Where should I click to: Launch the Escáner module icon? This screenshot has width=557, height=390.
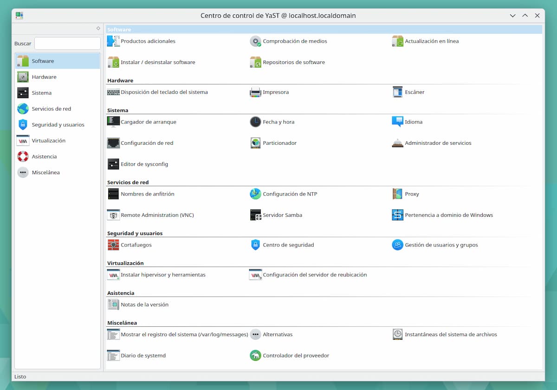pos(397,92)
